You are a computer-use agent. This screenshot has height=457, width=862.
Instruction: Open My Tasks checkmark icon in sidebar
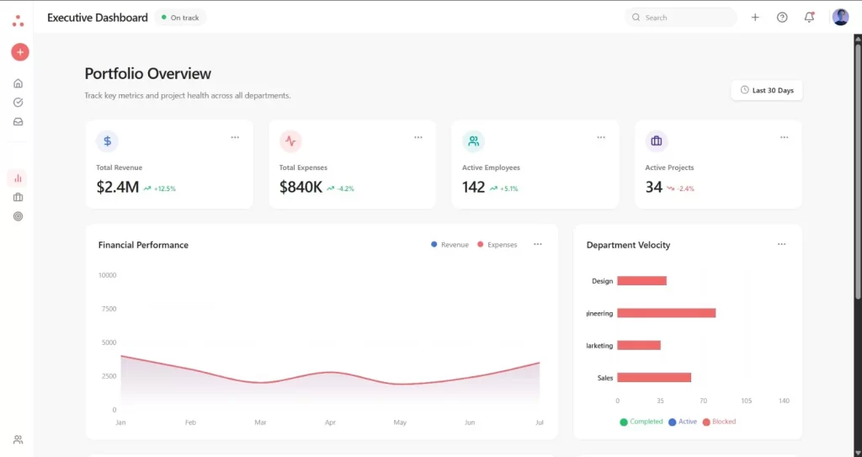19,103
